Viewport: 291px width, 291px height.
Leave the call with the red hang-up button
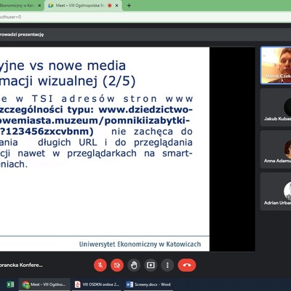pyautogui.click(x=187, y=265)
